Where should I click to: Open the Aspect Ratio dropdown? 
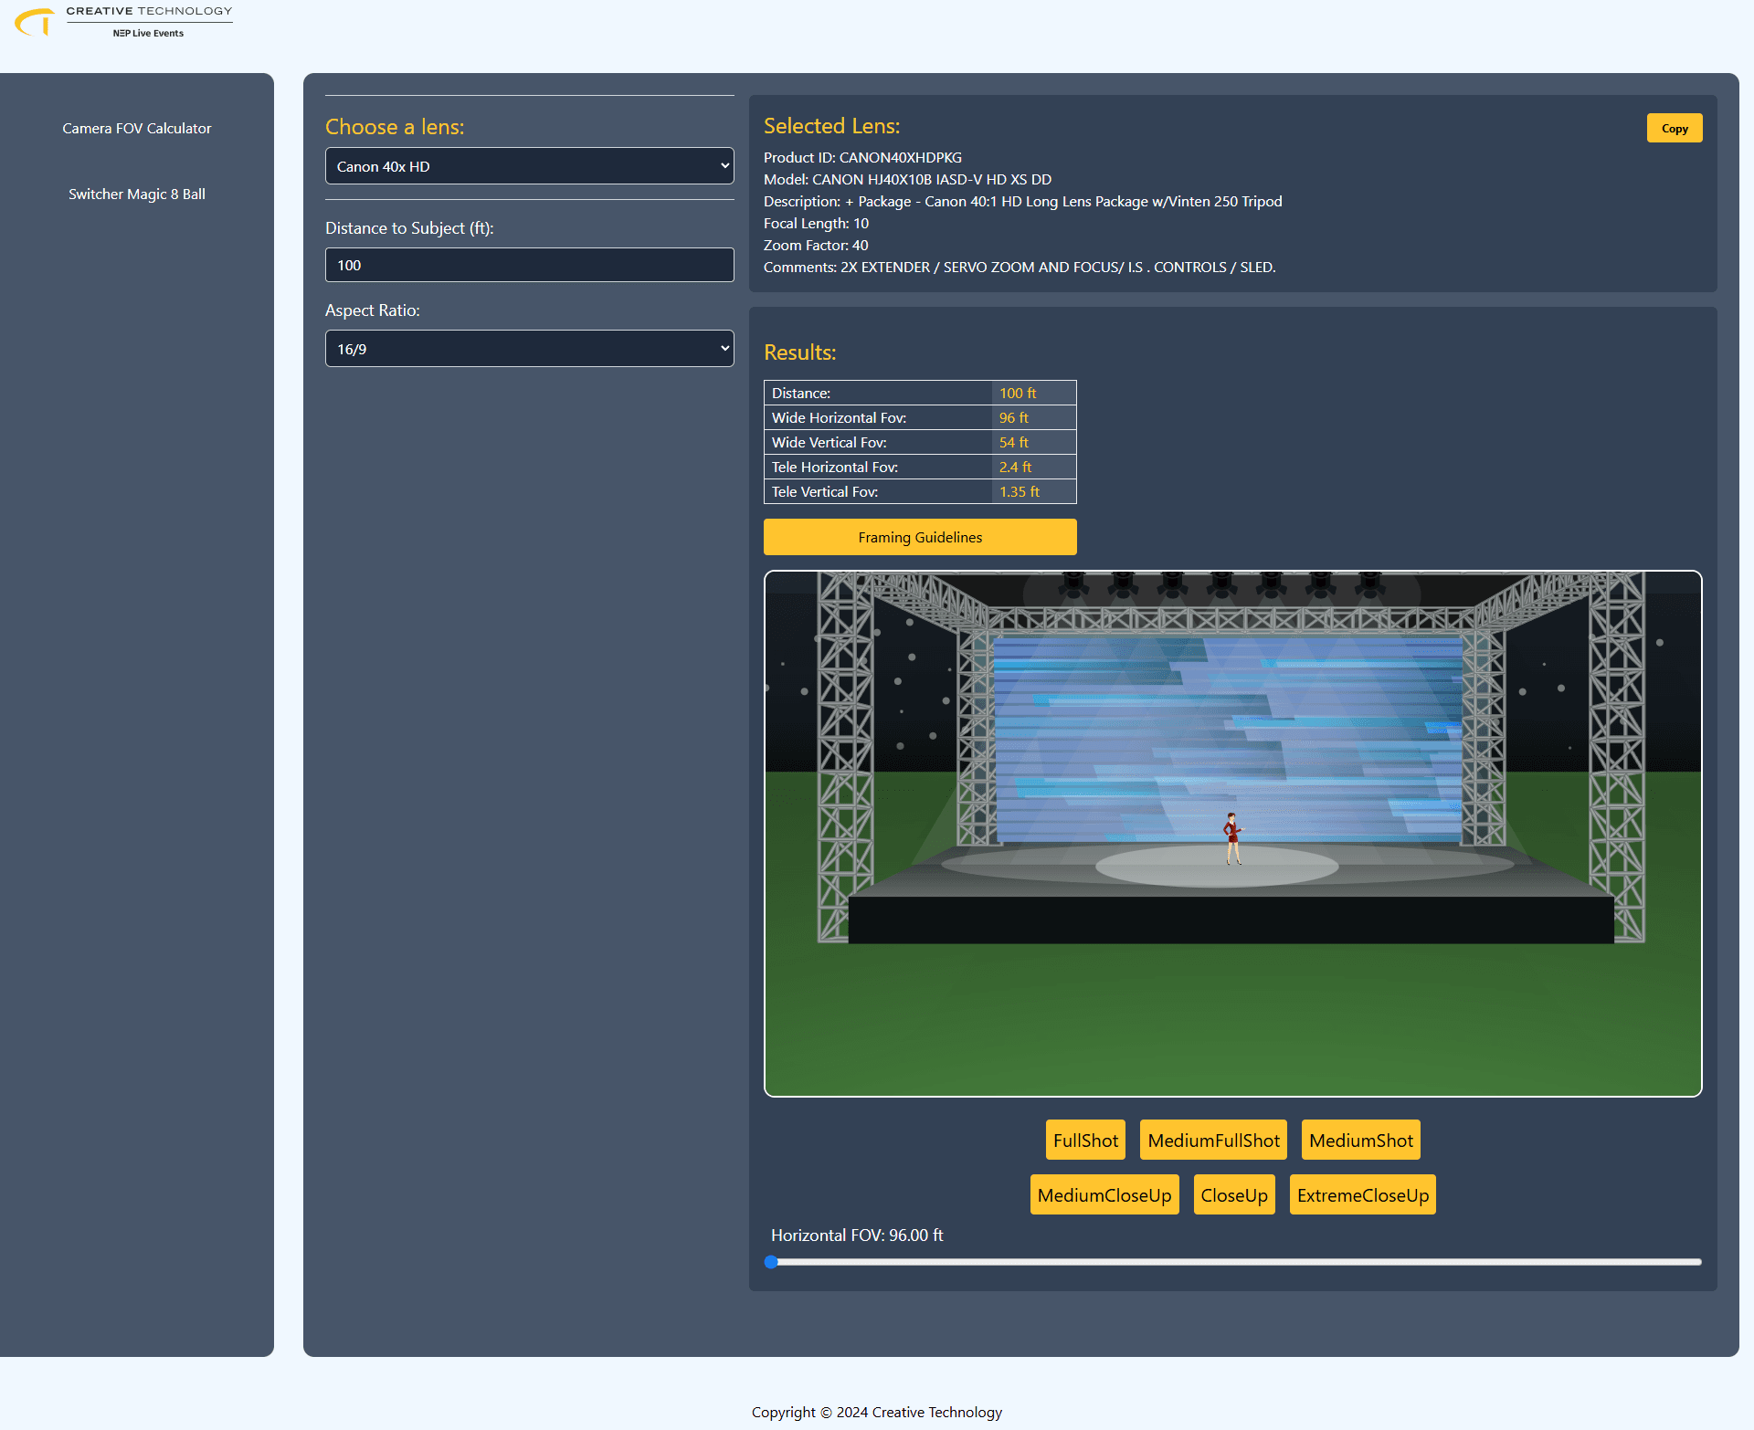[x=530, y=349]
